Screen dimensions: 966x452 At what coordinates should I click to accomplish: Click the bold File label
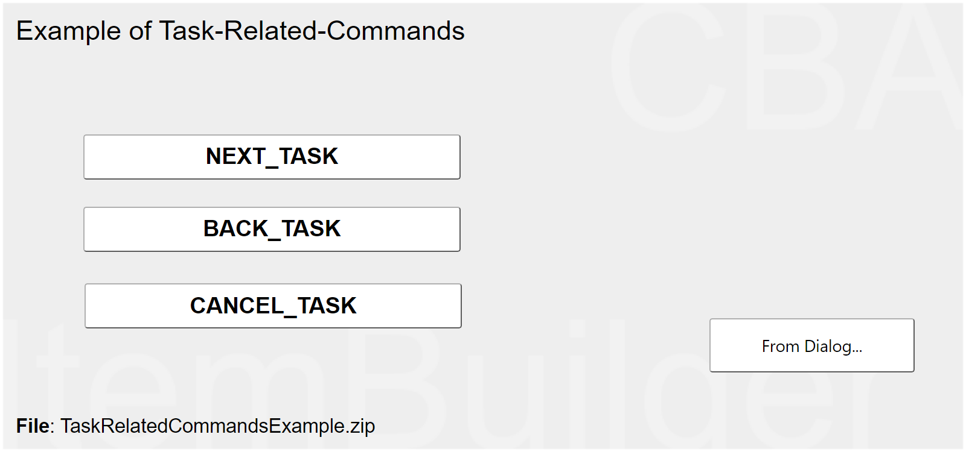pyautogui.click(x=33, y=426)
